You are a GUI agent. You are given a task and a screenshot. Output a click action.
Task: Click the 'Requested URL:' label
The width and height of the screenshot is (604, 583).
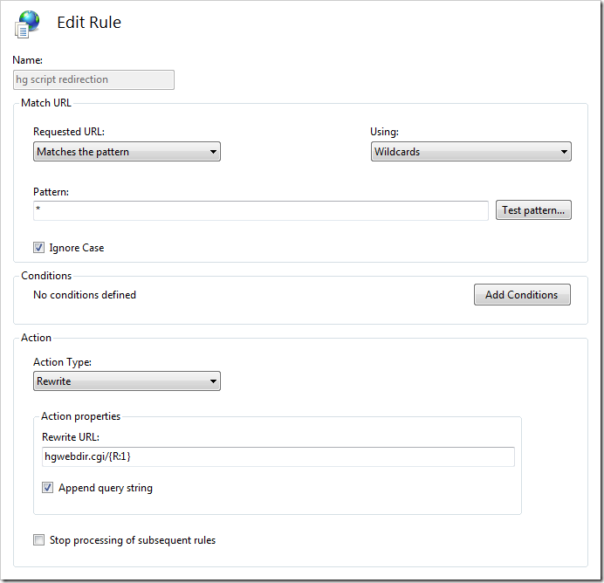(x=69, y=132)
